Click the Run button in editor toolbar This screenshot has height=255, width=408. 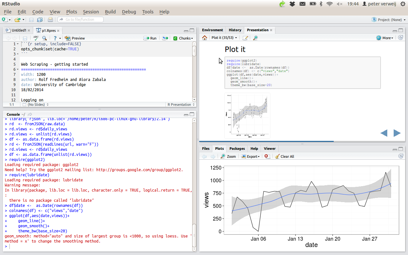click(x=150, y=38)
